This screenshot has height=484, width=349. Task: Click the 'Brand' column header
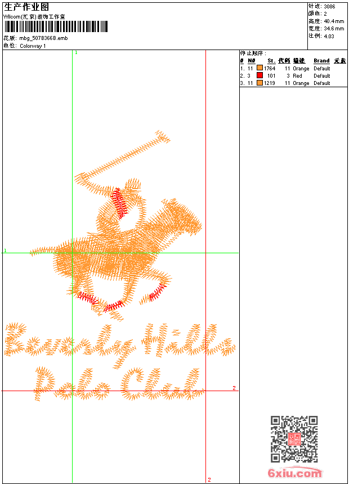click(x=321, y=61)
